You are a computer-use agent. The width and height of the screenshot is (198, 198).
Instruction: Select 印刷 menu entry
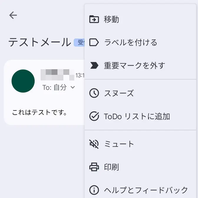[111, 167]
